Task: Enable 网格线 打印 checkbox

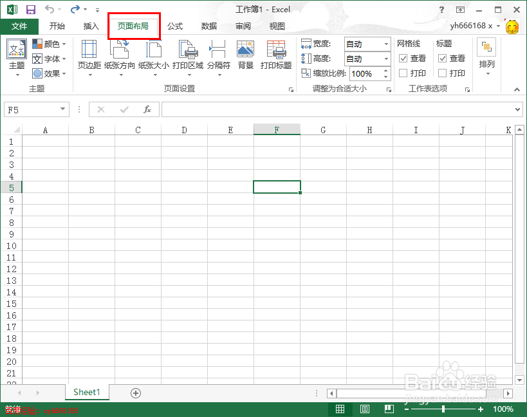Action: click(x=403, y=73)
